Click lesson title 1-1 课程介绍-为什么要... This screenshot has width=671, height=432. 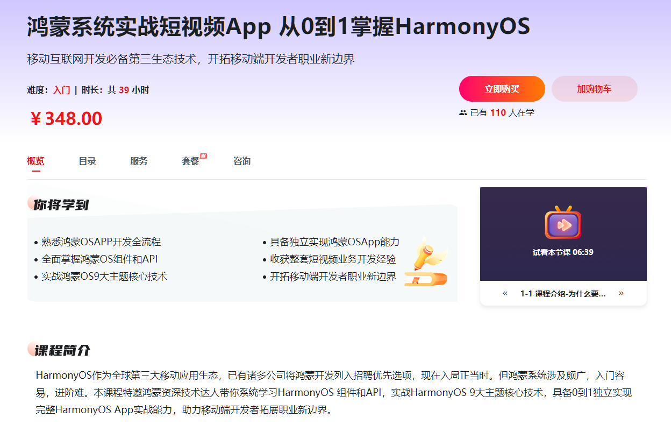563,294
